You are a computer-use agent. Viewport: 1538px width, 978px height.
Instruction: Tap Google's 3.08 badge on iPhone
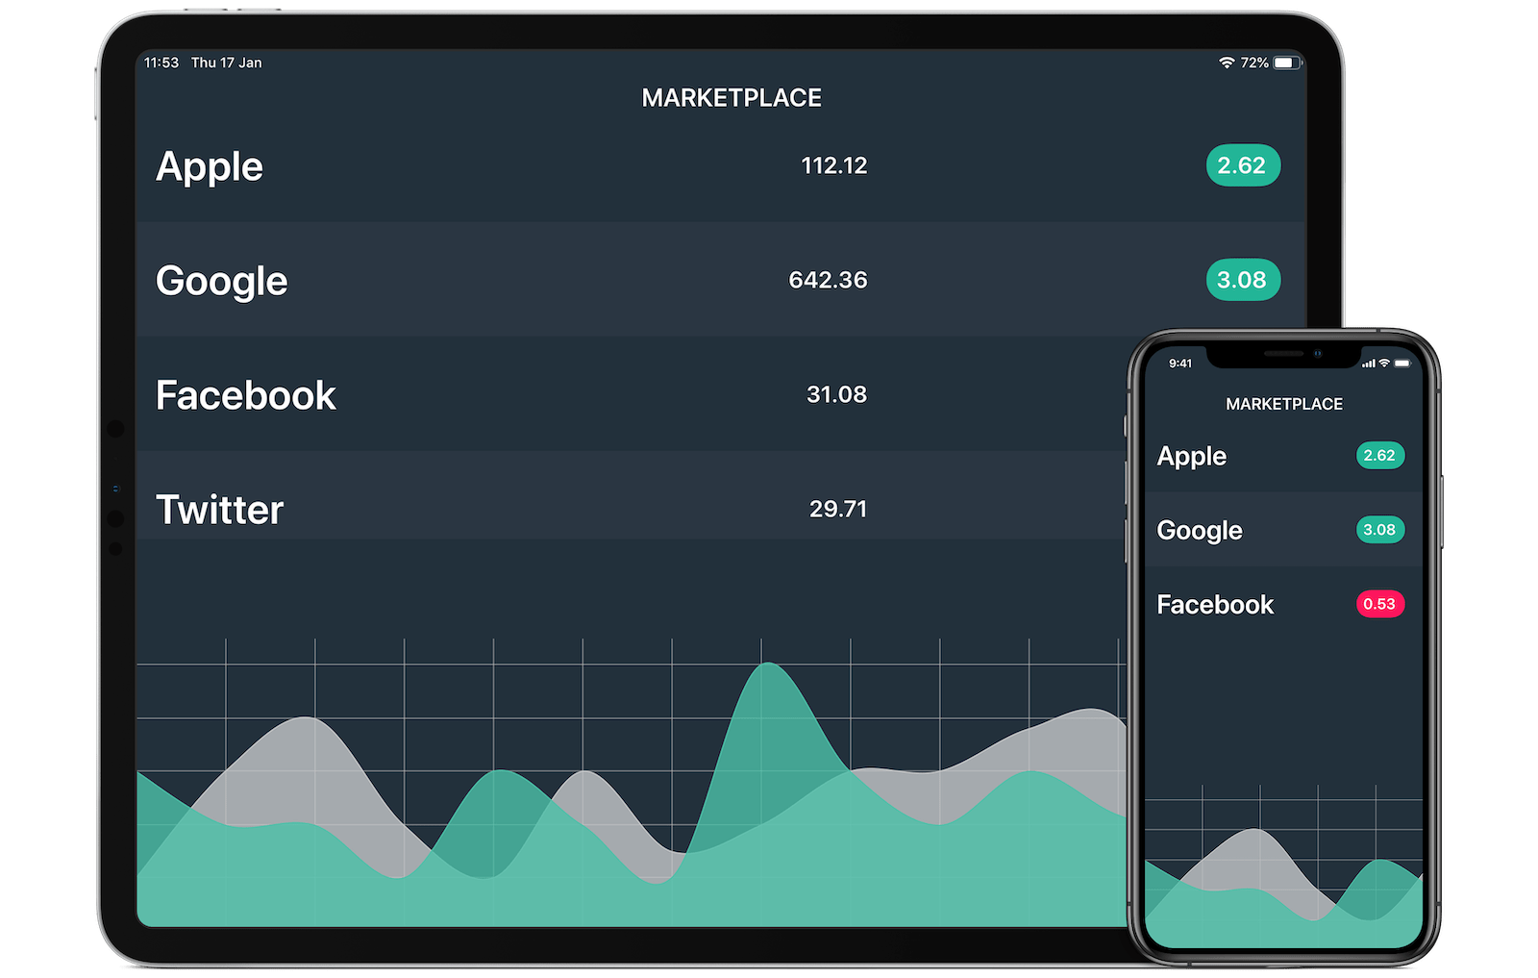[x=1380, y=530]
